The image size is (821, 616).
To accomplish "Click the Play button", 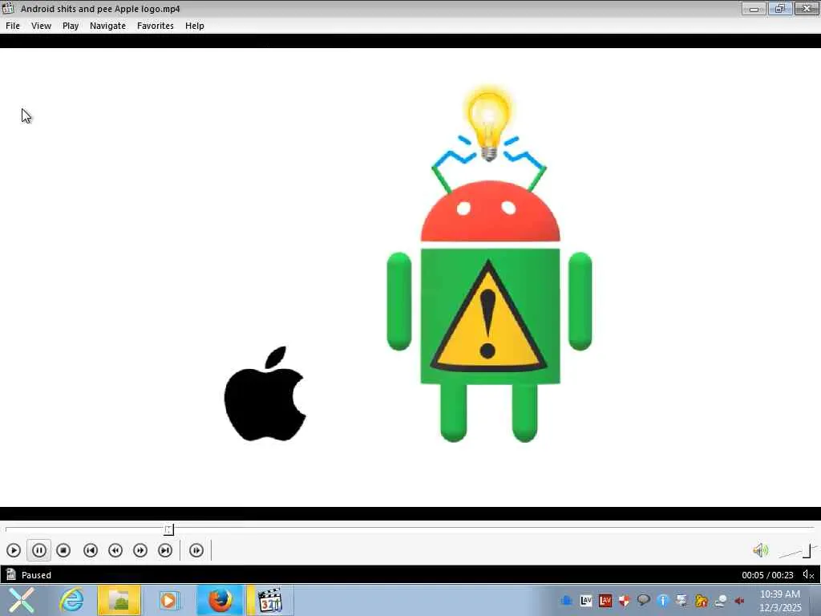I will pos(14,550).
